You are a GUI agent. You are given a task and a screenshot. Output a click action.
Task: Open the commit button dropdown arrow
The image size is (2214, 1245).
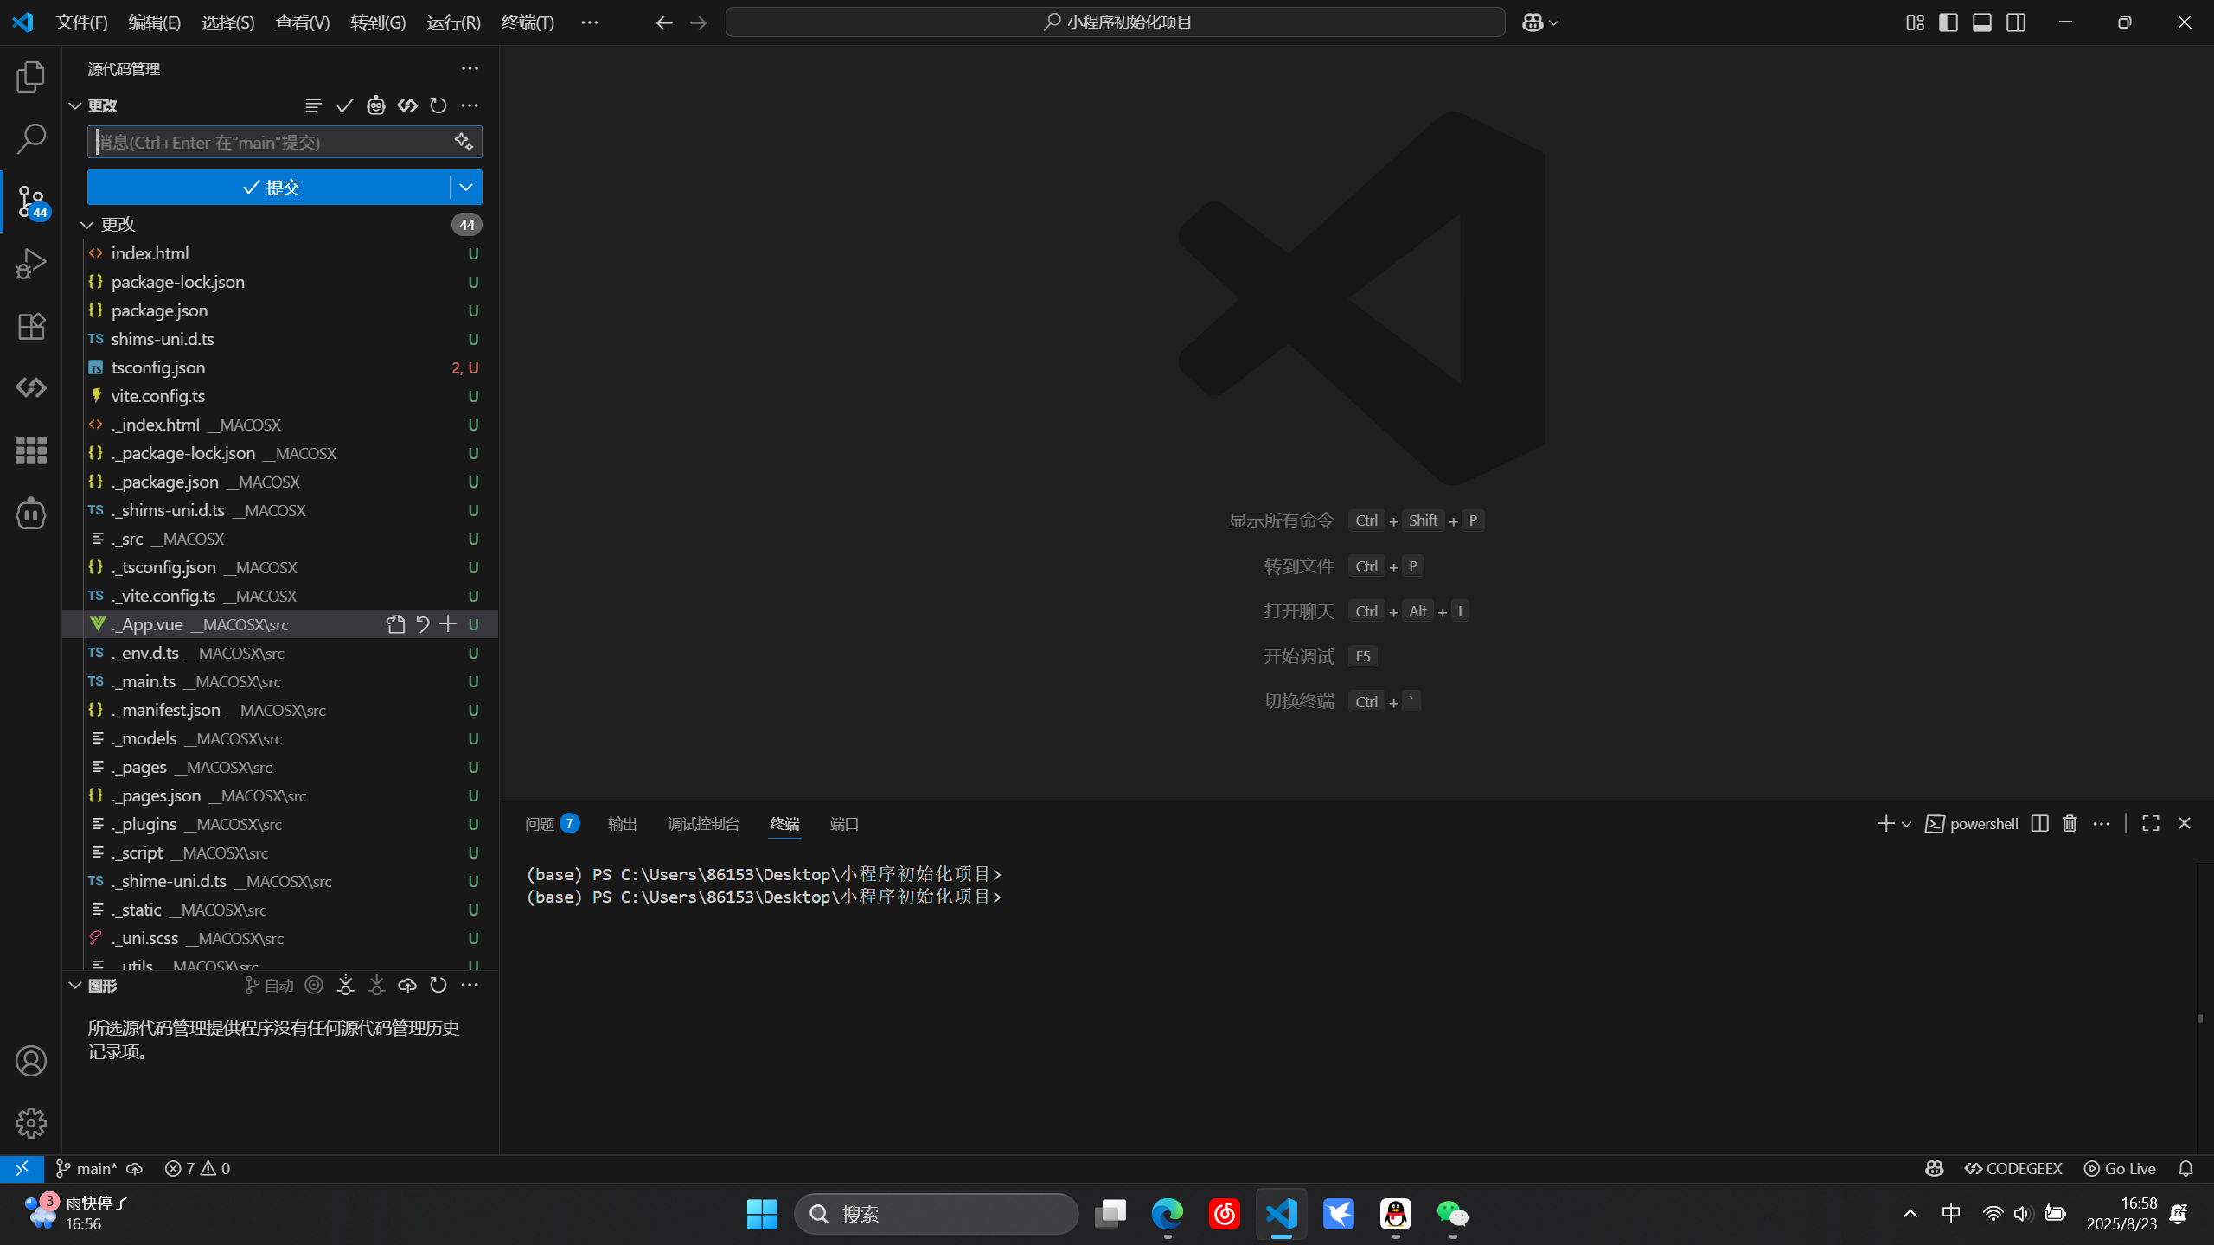(x=466, y=187)
